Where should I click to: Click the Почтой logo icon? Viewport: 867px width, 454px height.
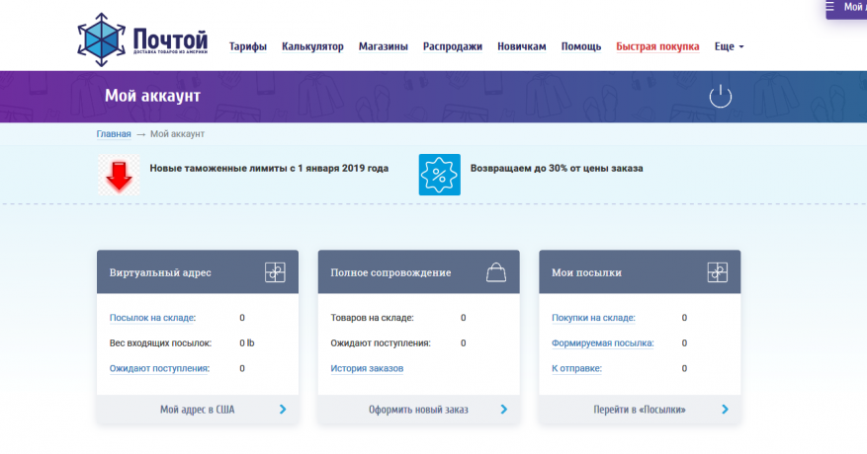[x=103, y=39]
